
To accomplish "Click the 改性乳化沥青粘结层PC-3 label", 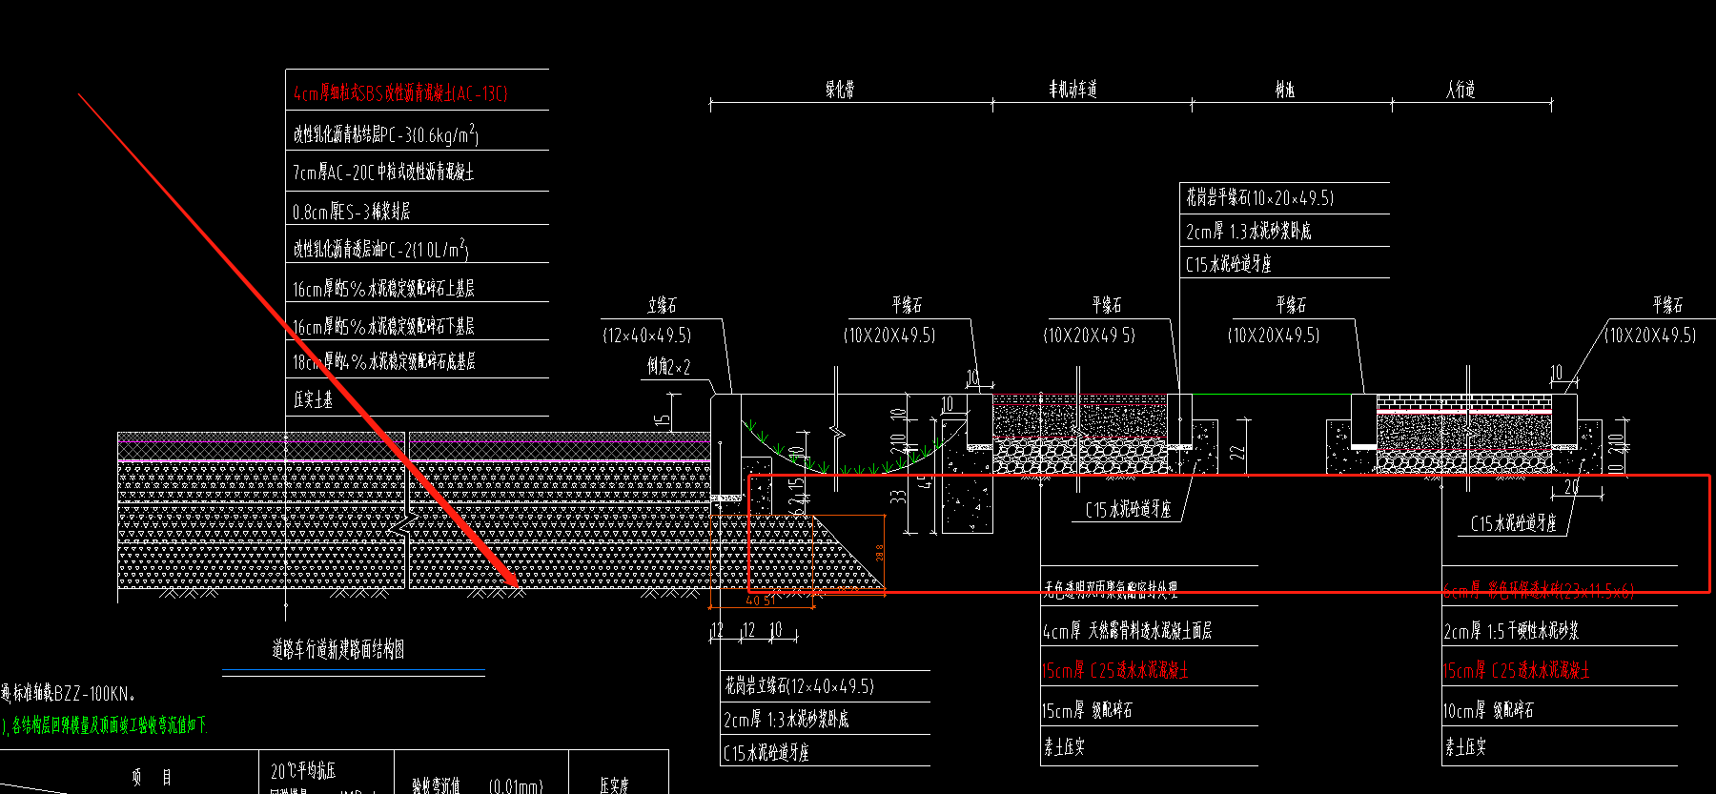I will (385, 133).
